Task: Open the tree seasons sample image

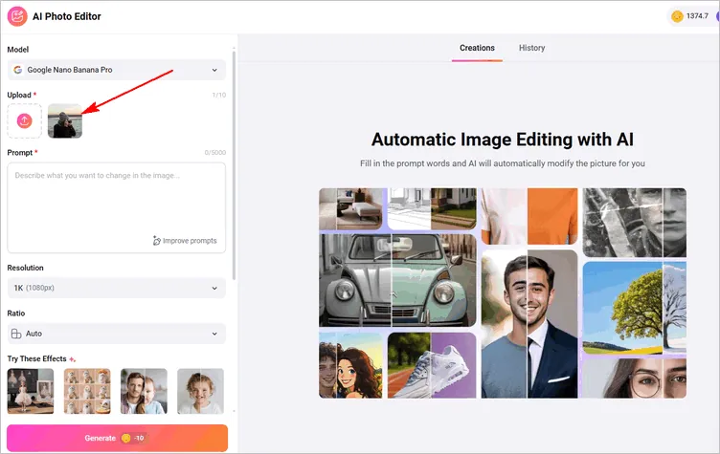Action: 635,308
